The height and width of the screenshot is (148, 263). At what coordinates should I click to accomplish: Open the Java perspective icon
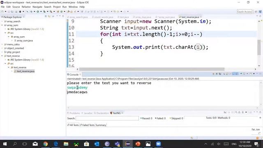point(260,12)
